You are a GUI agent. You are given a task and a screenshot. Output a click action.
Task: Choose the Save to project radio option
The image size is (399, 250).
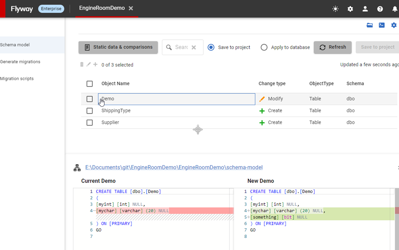coord(211,48)
